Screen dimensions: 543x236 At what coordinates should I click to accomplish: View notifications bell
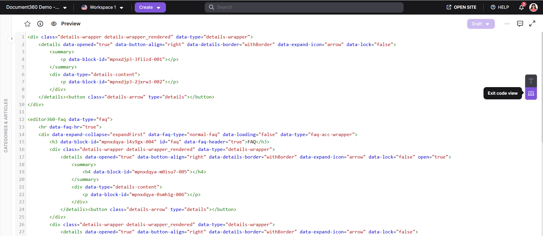(x=521, y=7)
